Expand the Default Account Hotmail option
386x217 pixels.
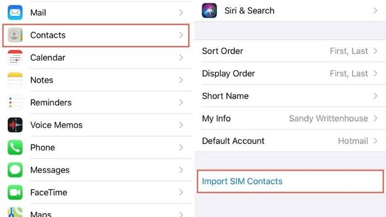[358, 141]
